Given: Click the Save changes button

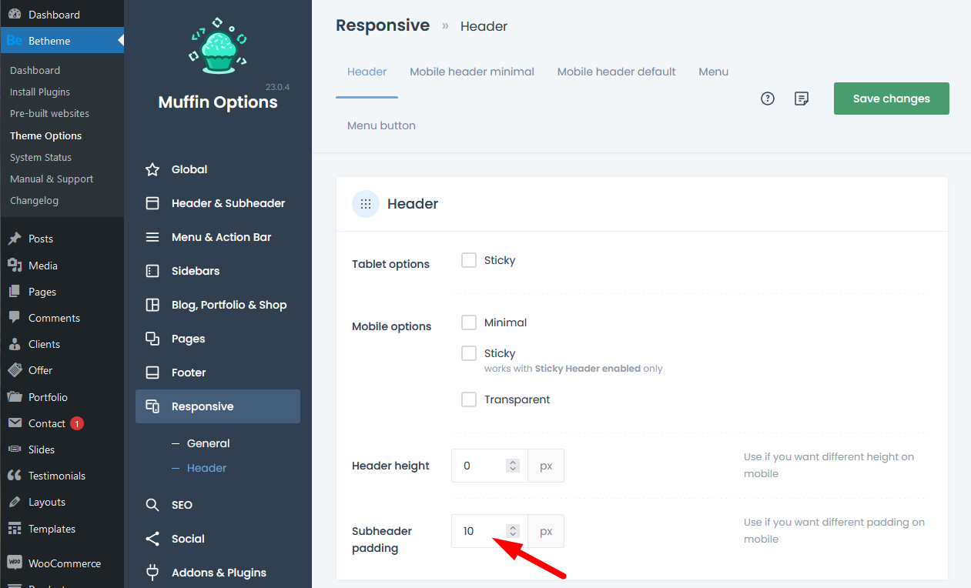Looking at the screenshot, I should coord(892,99).
